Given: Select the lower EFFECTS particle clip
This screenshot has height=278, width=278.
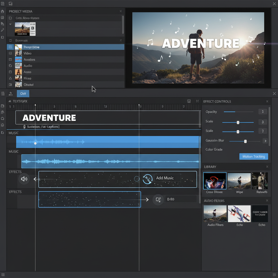Looking at the screenshot, I should click(x=90, y=200).
